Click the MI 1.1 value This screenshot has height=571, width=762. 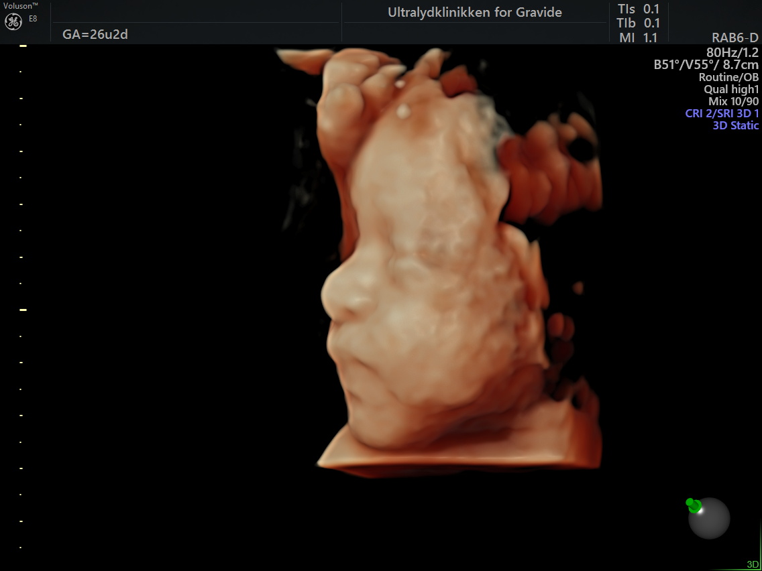[x=638, y=38]
